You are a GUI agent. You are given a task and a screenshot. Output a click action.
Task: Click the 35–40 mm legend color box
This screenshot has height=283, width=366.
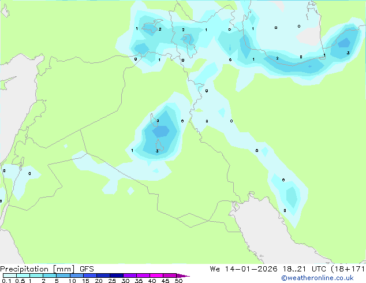pos(143,275)
